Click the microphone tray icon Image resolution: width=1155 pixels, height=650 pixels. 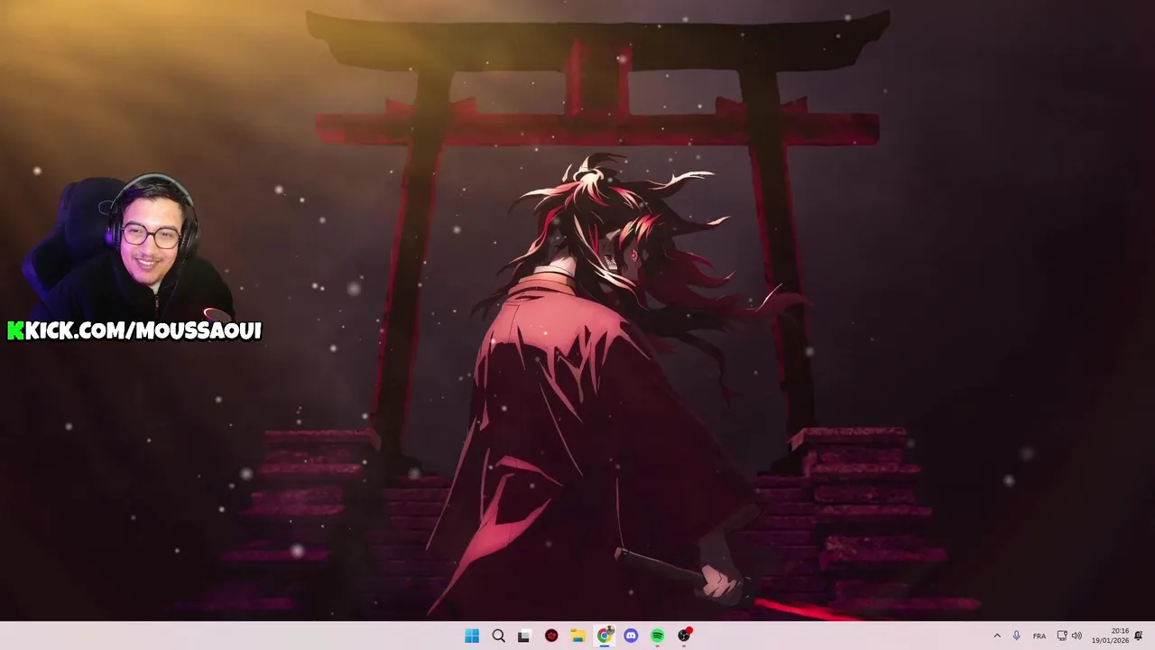(x=1017, y=636)
